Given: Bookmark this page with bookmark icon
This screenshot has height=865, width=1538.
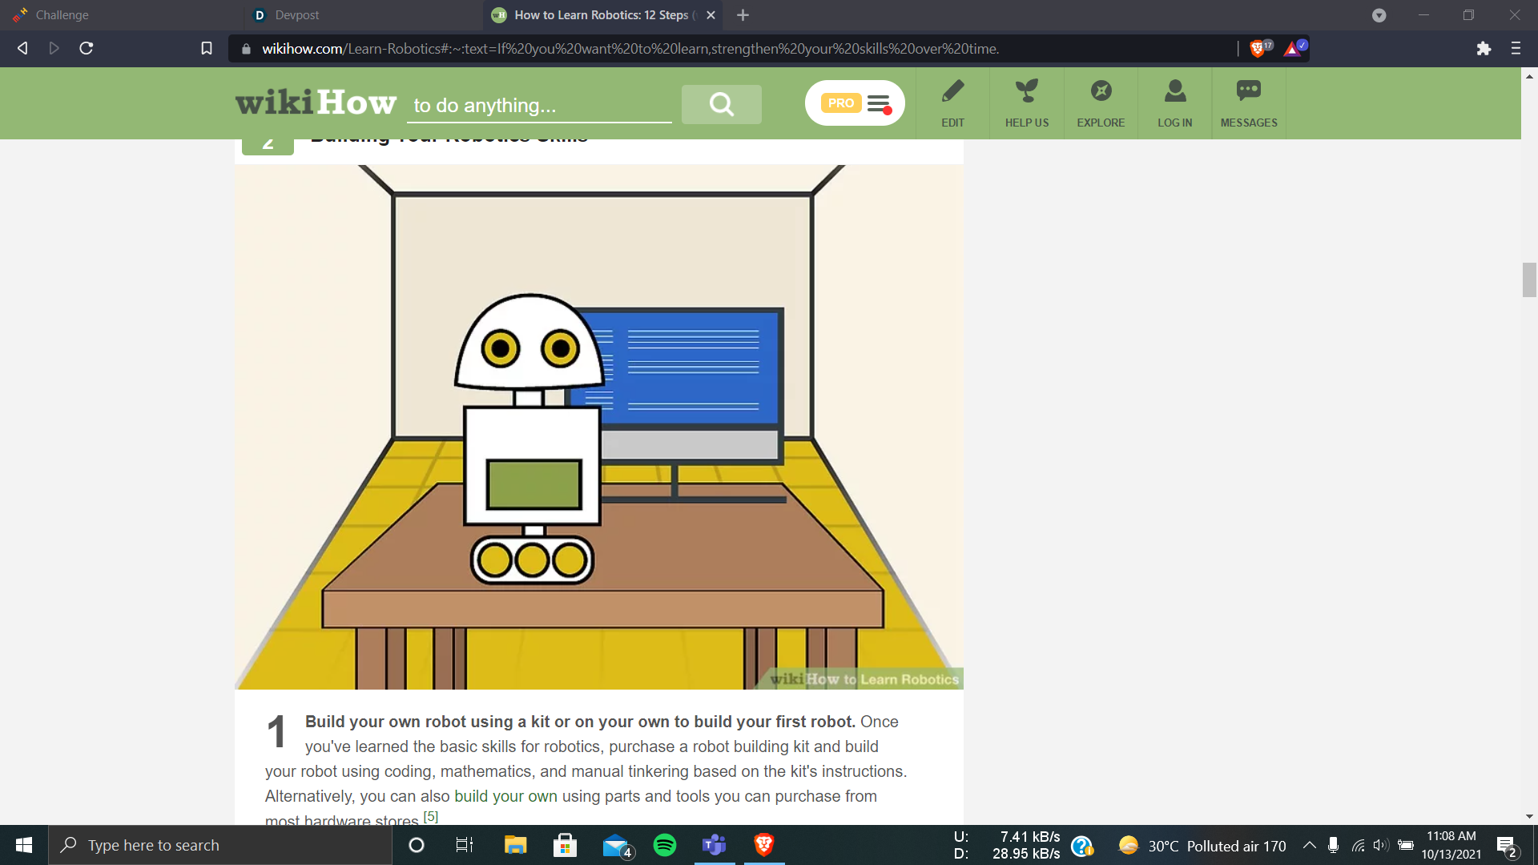Looking at the screenshot, I should 206,49.
